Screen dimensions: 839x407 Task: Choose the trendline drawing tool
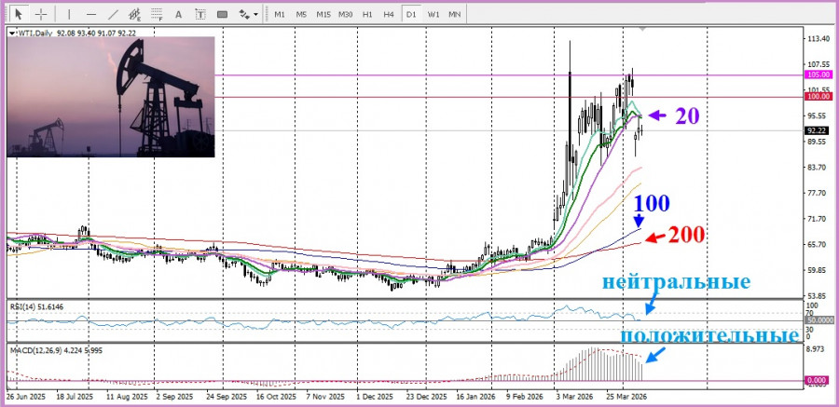coord(113,14)
